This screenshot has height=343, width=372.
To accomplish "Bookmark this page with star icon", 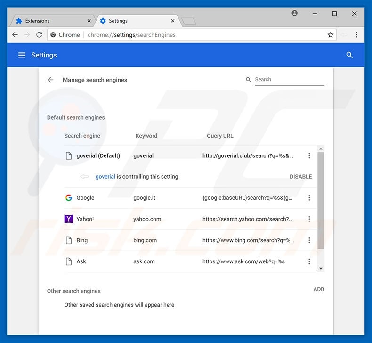I will (331, 35).
